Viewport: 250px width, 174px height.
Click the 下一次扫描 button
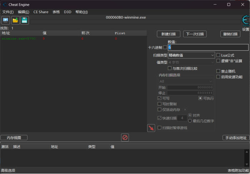tap(195, 34)
